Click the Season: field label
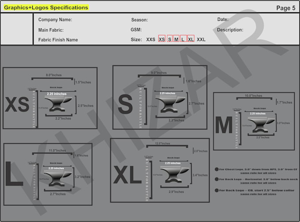Image resolution: width=300 pixels, height=222 pixels. pos(139,20)
